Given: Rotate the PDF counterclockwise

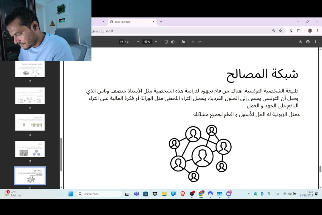Looking at the screenshot, I should [173, 42].
